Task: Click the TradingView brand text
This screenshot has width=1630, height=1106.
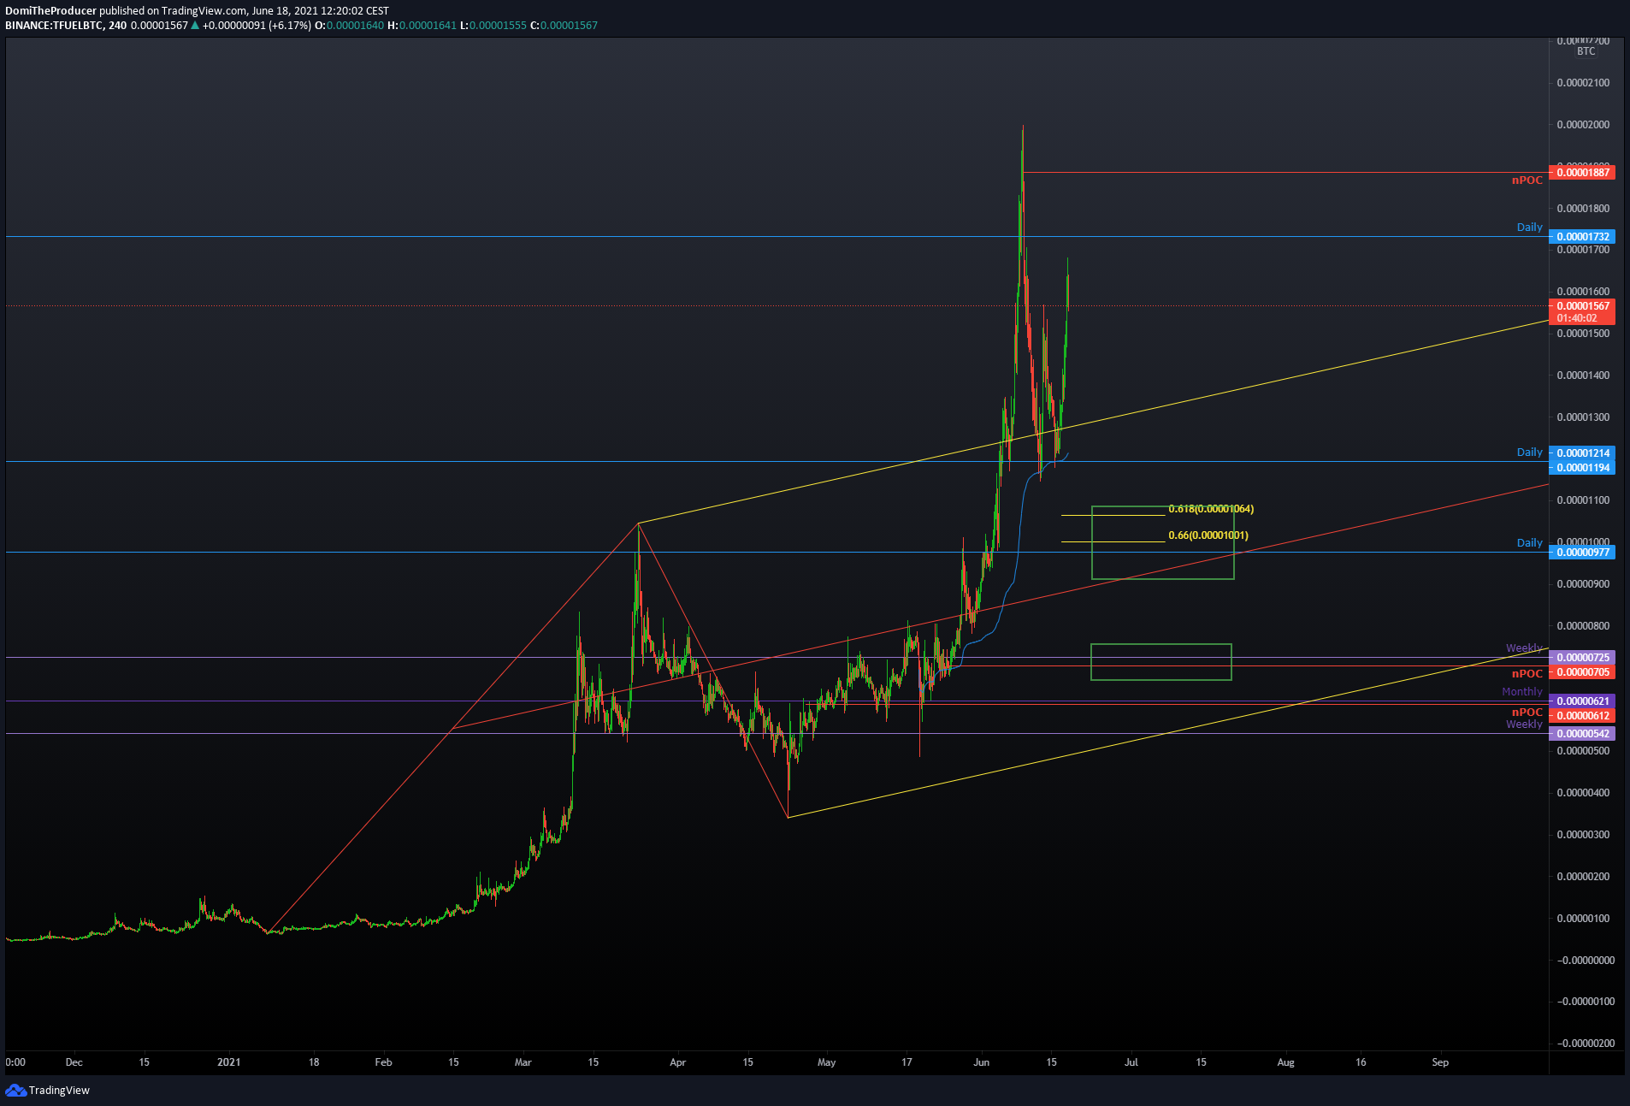Action: 59,1090
